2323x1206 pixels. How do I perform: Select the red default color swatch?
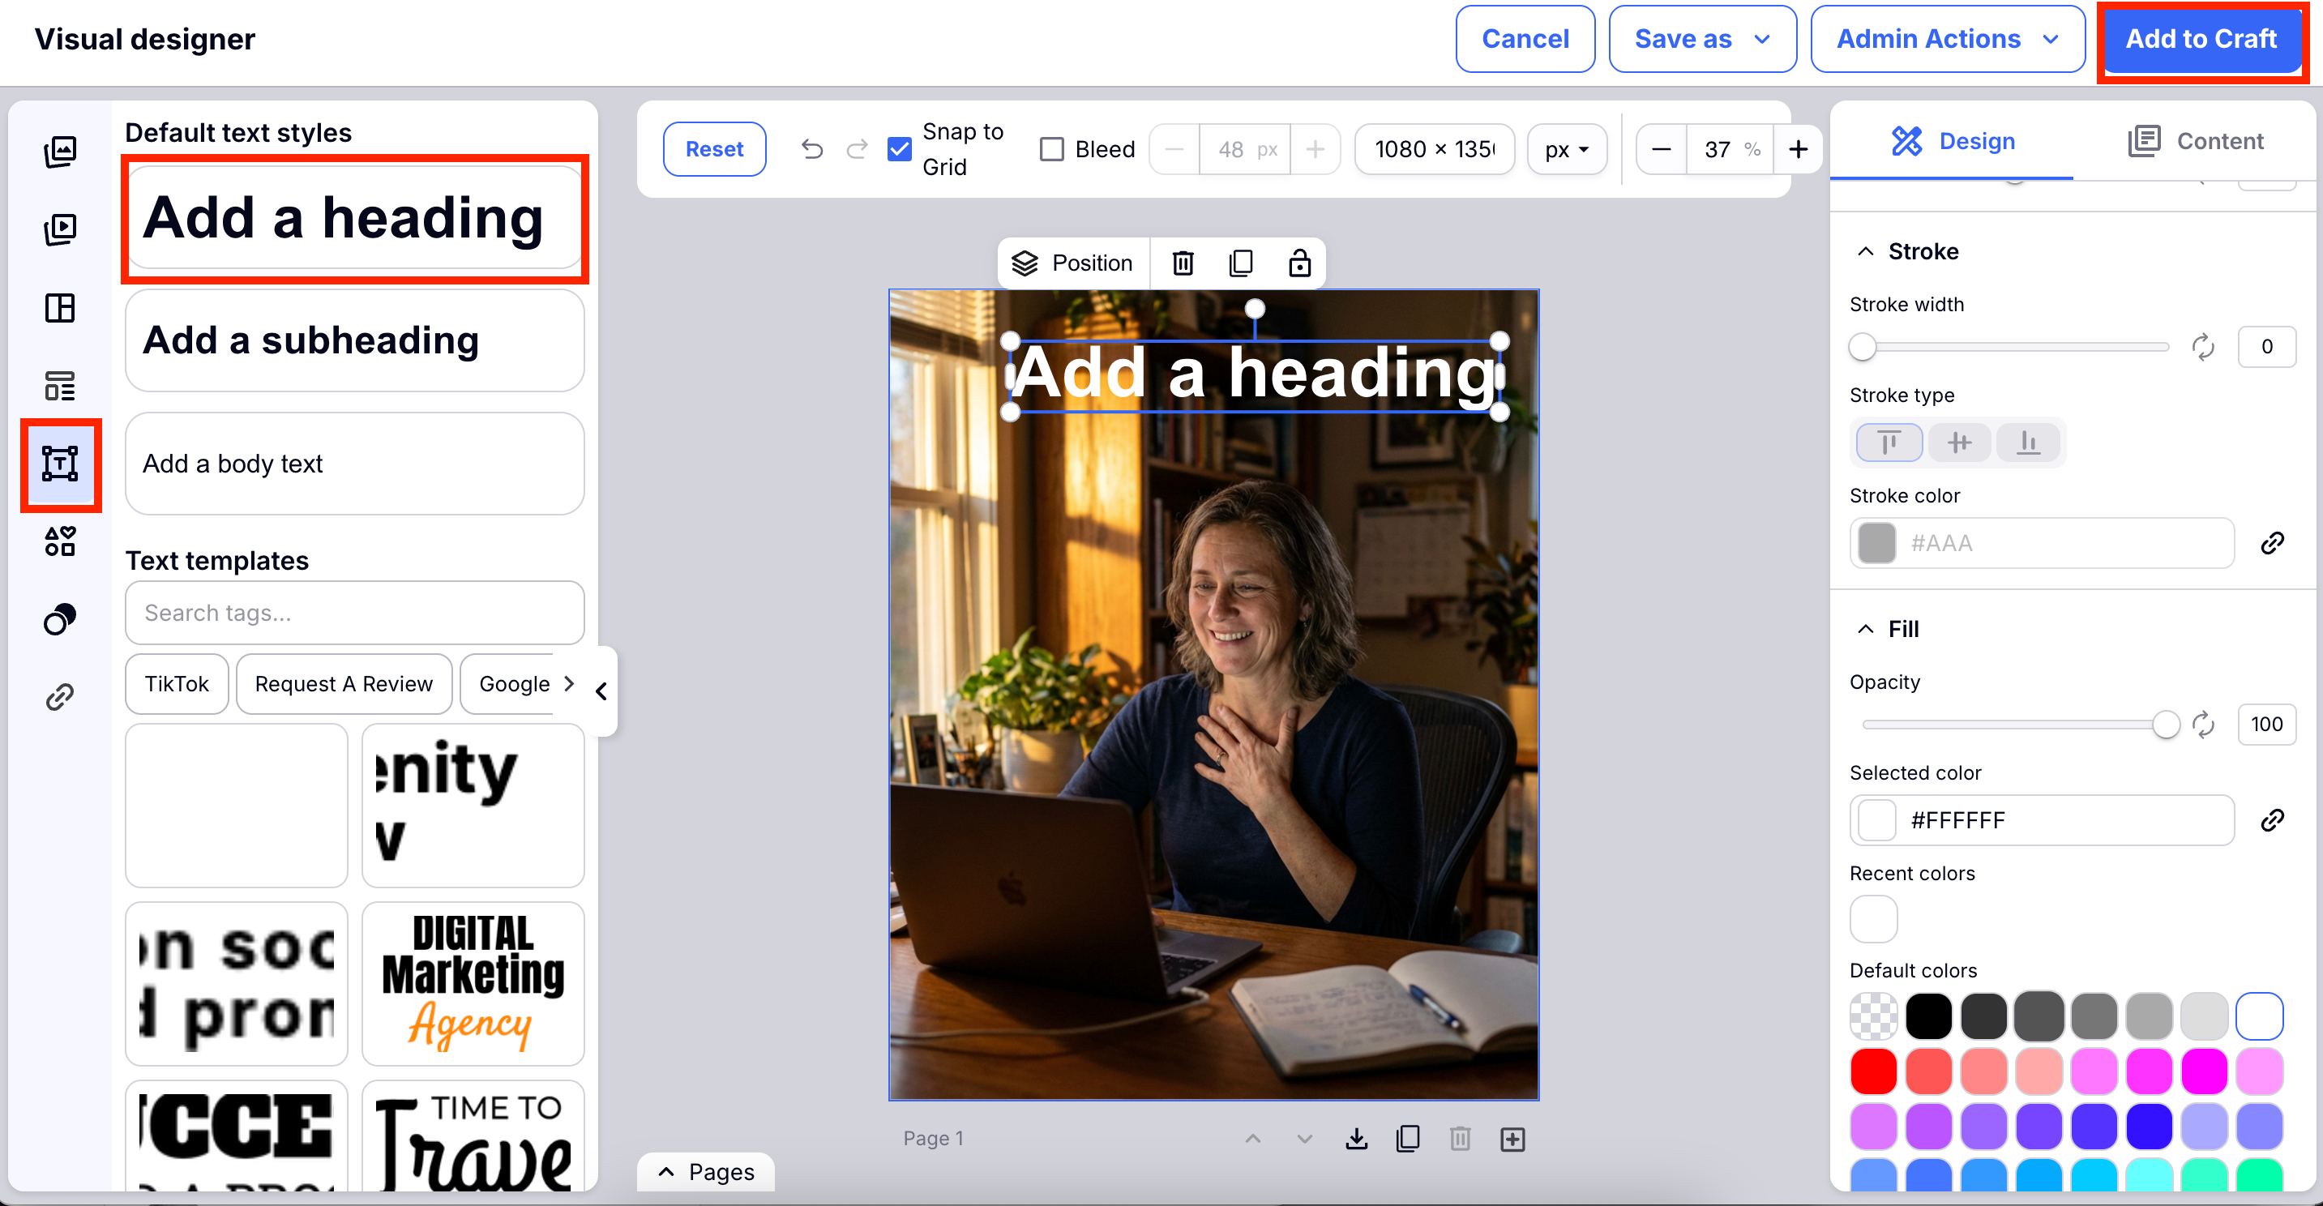(1873, 1071)
